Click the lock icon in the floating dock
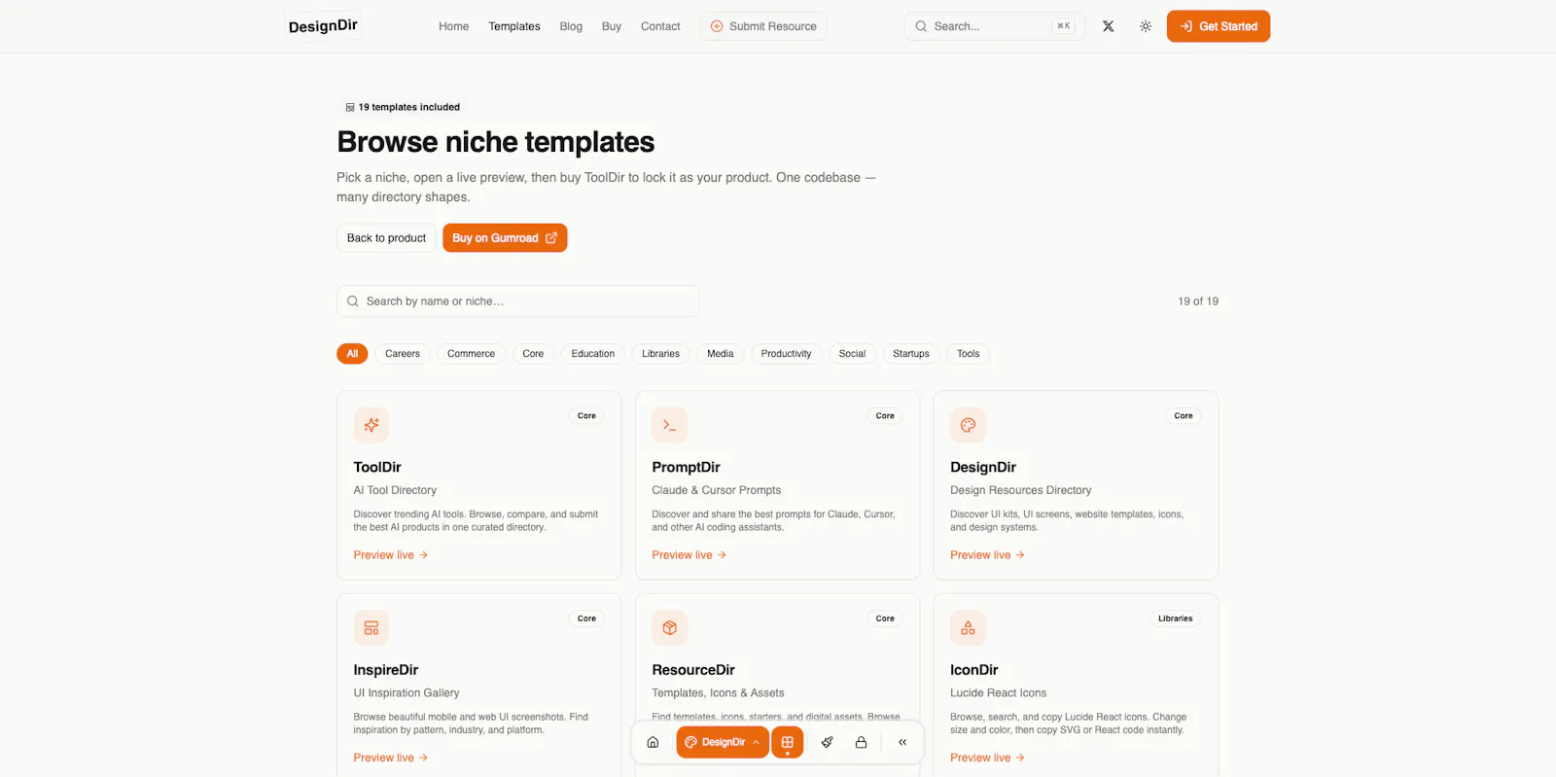 coord(861,742)
